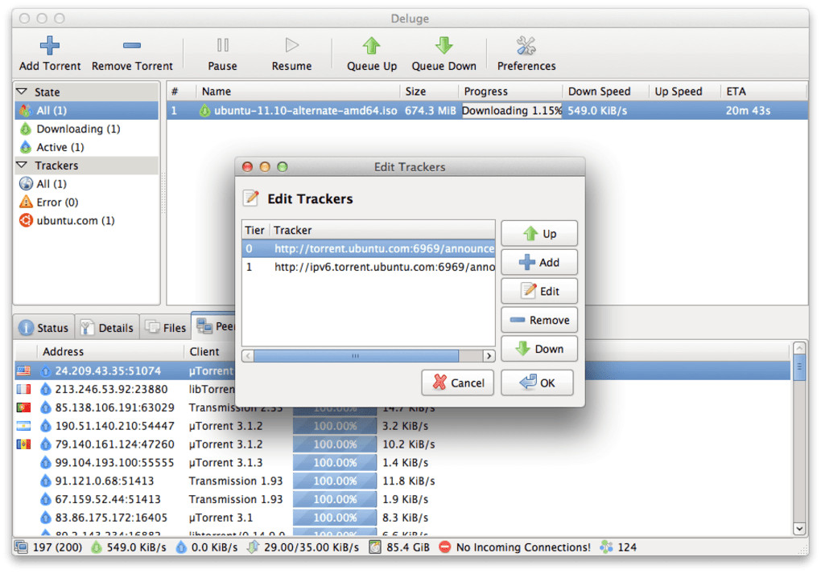Pause the selected torrent
This screenshot has width=821, height=573.
[x=222, y=53]
